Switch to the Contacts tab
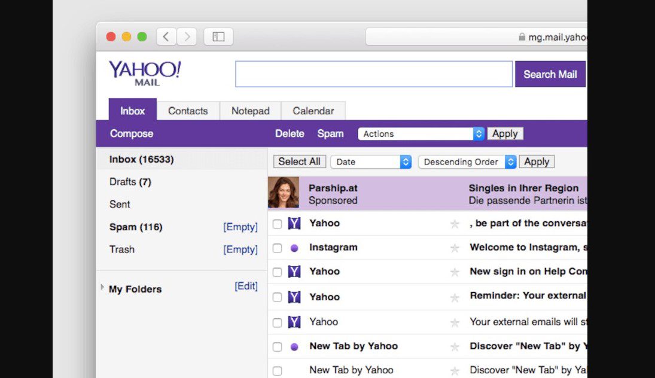The width and height of the screenshot is (655, 378). coord(188,111)
